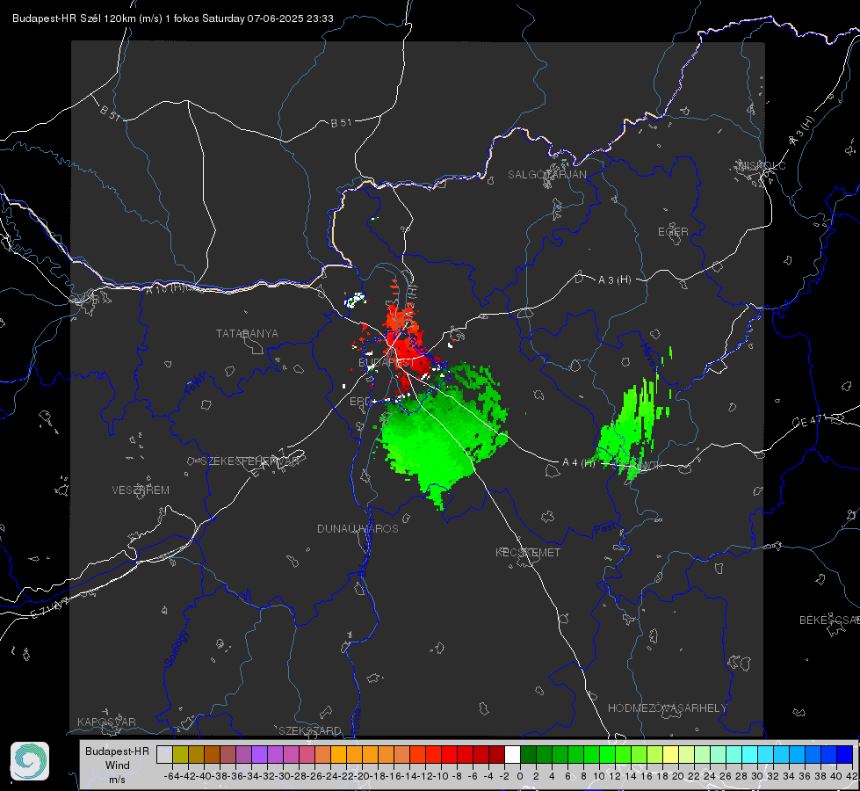Click the '-64' value label at the legend's left end
The width and height of the screenshot is (860, 791).
pyautogui.click(x=171, y=776)
